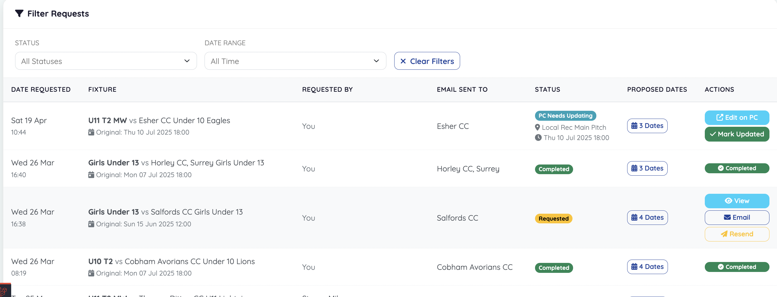Click the paper plane icon on the Resend button
The image size is (777, 297).
724,234
